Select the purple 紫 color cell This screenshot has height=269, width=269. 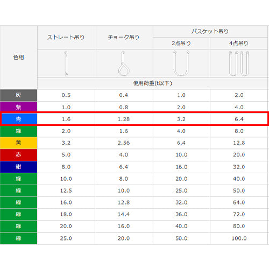pos(19,107)
